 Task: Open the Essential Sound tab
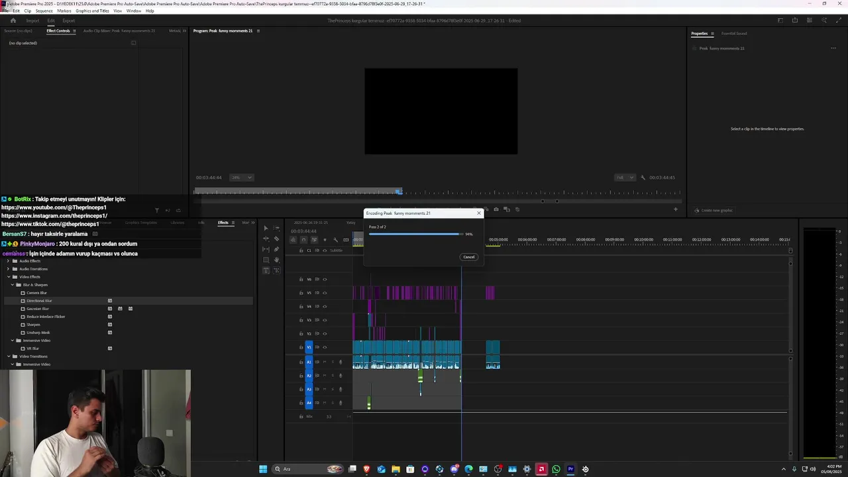coord(734,33)
